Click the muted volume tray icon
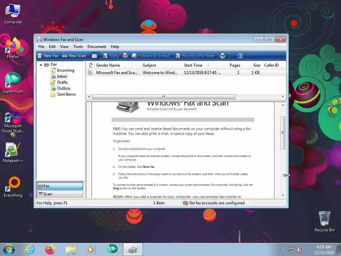 (x=299, y=250)
